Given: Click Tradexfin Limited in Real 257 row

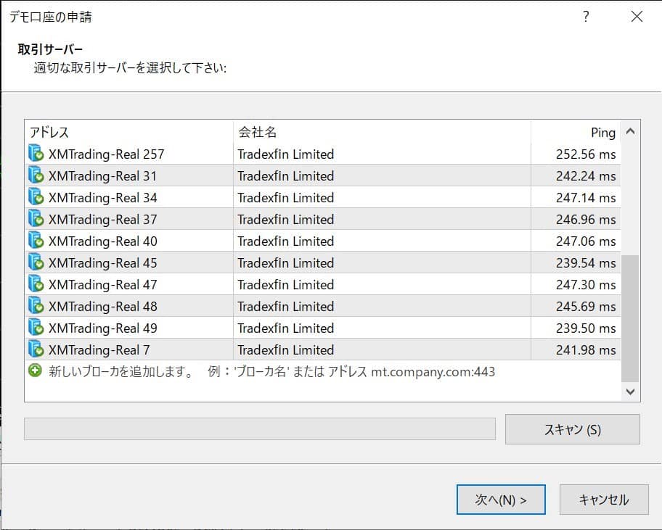Looking at the screenshot, I should coord(286,154).
